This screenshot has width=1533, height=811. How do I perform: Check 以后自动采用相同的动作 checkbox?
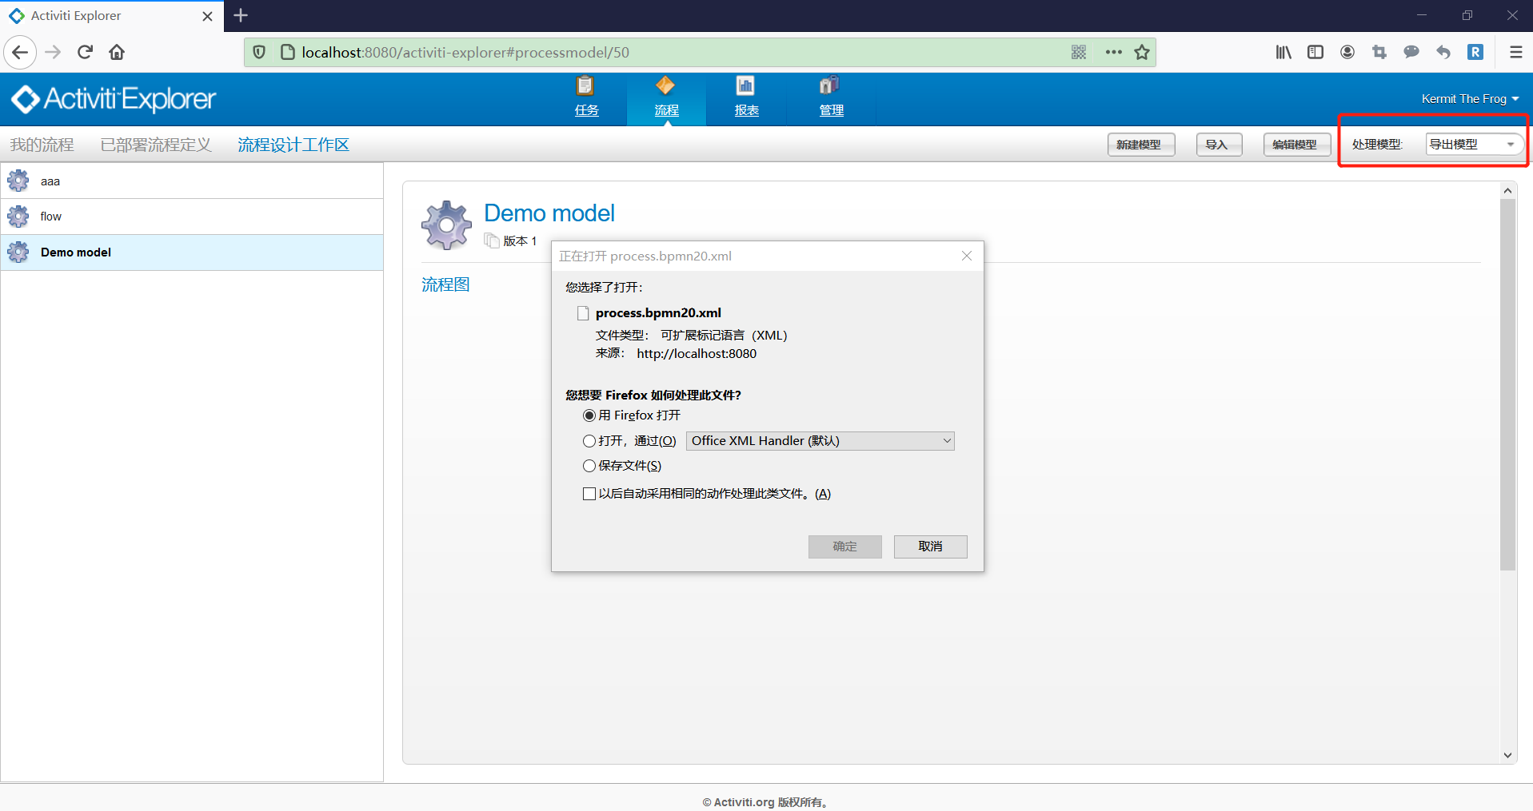tap(589, 494)
